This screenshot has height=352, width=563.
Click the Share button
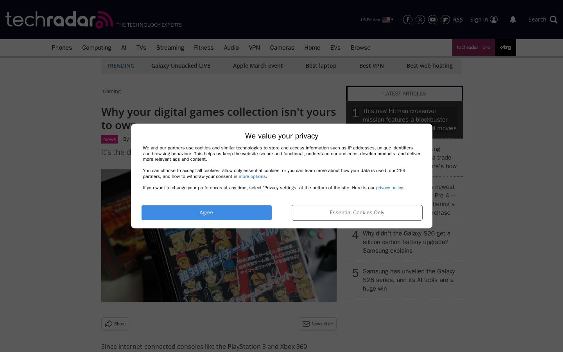pos(115,324)
